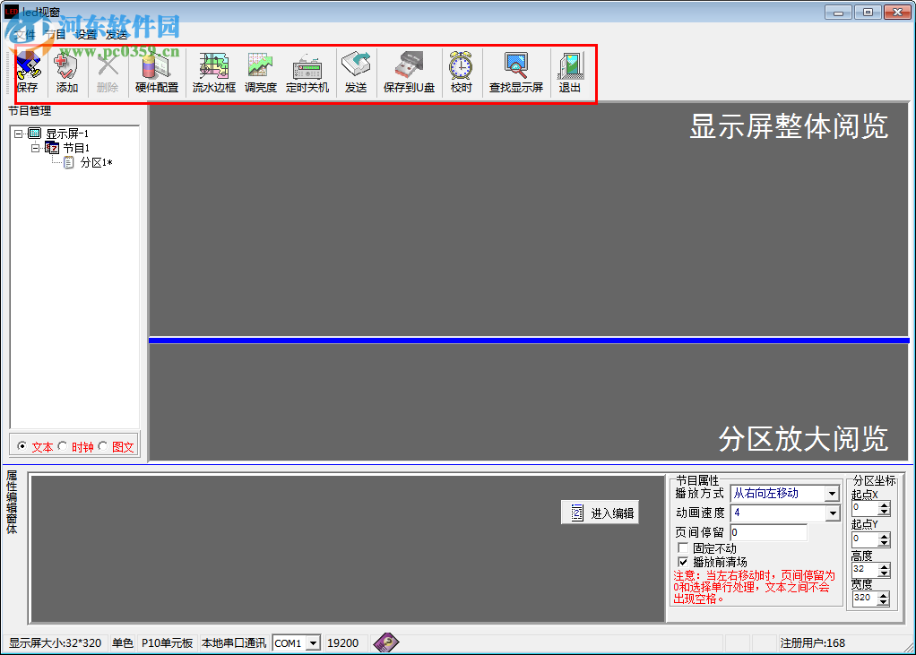This screenshot has height=655, width=916.
Task: Select the 流水边框 flowing border tool
Action: (212, 72)
